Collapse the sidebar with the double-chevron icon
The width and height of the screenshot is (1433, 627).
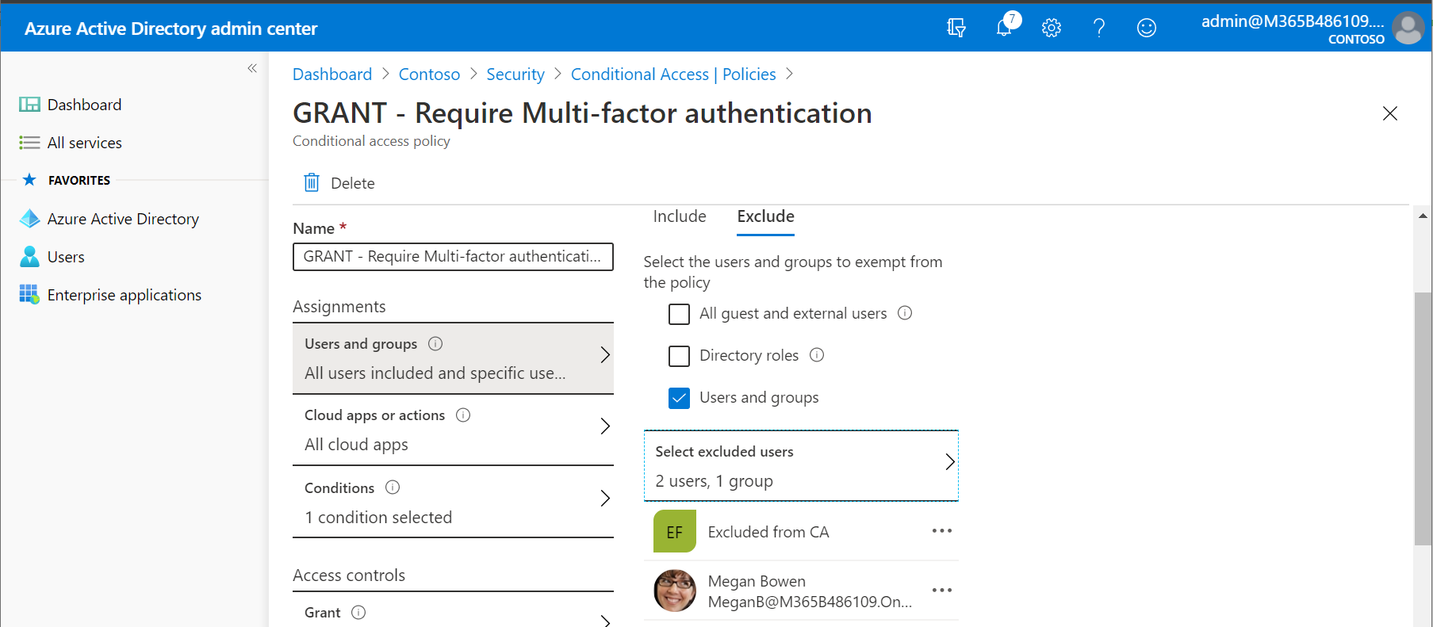point(252,68)
